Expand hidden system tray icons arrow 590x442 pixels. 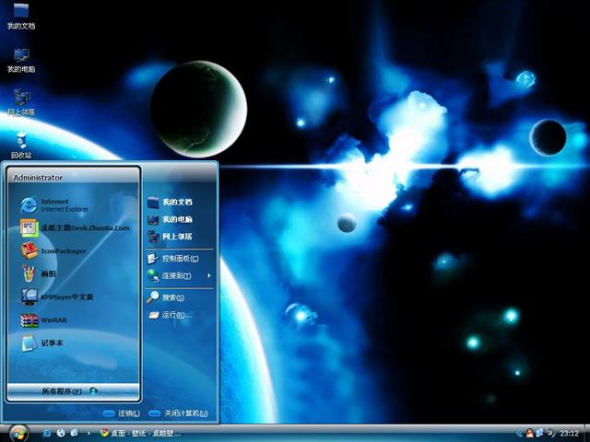pos(520,434)
